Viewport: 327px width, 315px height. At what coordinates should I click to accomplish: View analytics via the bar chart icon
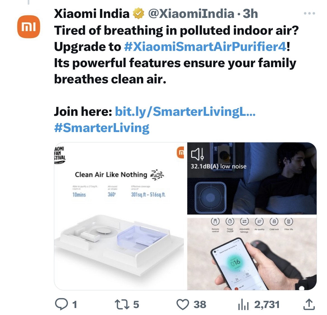pyautogui.click(x=243, y=304)
